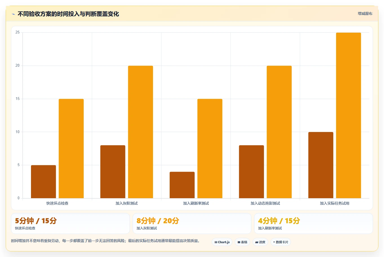The image size is (384, 257).
Task: Click the orange bar for 加入实际任务试用
Action: [349, 115]
